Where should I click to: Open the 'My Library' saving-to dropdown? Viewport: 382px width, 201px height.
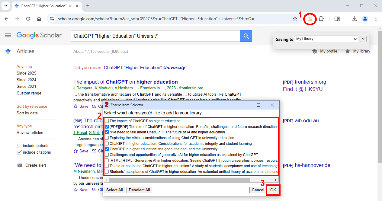(326, 39)
